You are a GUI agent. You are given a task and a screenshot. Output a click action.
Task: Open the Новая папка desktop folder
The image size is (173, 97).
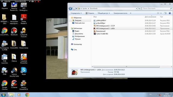[x=24, y=44]
